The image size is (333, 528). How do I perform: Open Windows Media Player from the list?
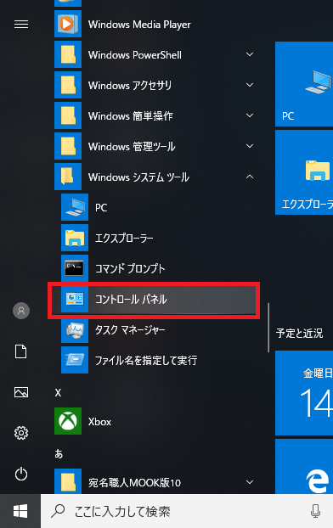pyautogui.click(x=139, y=25)
